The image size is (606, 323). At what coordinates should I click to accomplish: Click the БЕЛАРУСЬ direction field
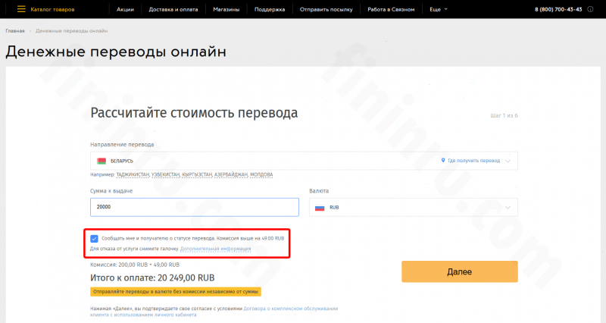[304, 161]
